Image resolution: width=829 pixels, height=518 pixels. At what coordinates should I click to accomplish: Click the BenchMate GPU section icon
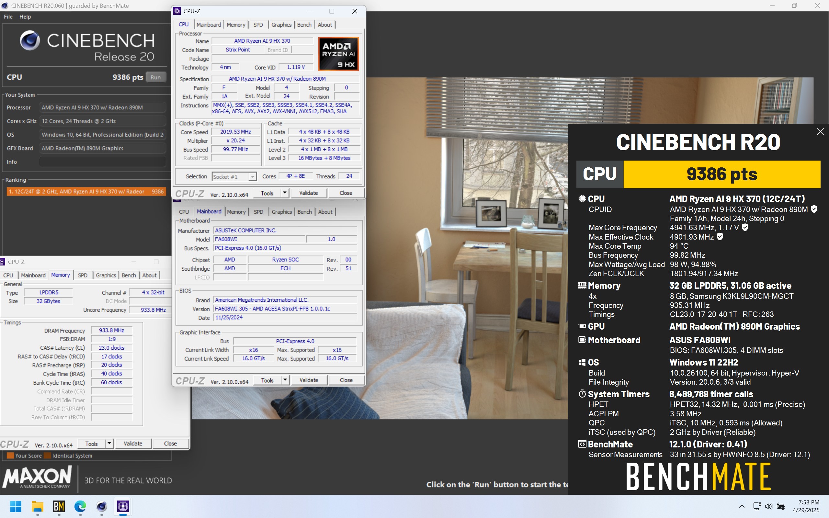(x=582, y=326)
